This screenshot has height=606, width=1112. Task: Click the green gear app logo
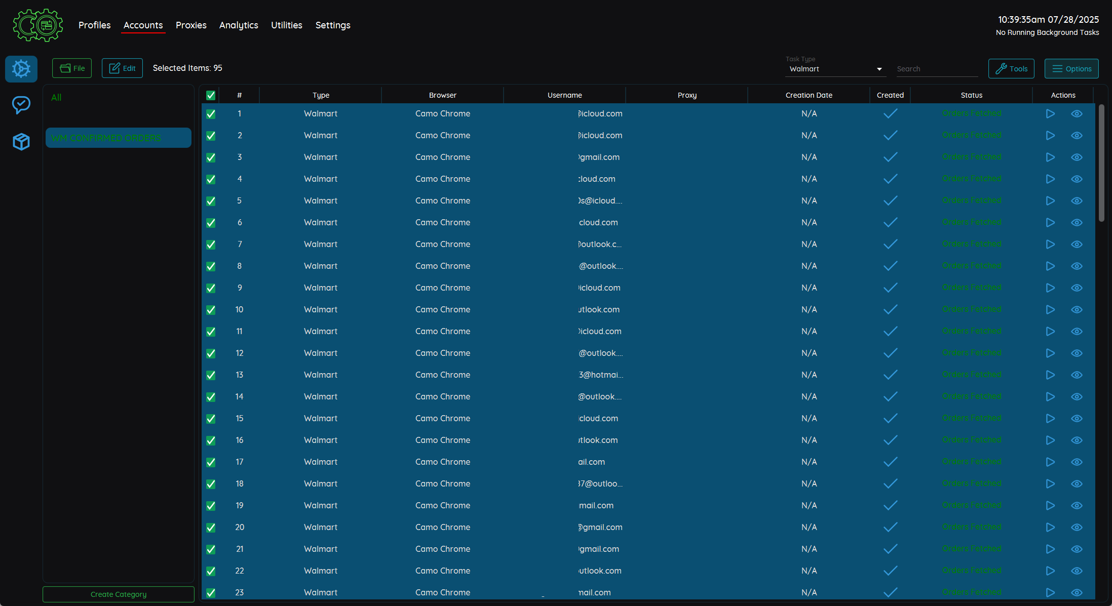coord(38,25)
